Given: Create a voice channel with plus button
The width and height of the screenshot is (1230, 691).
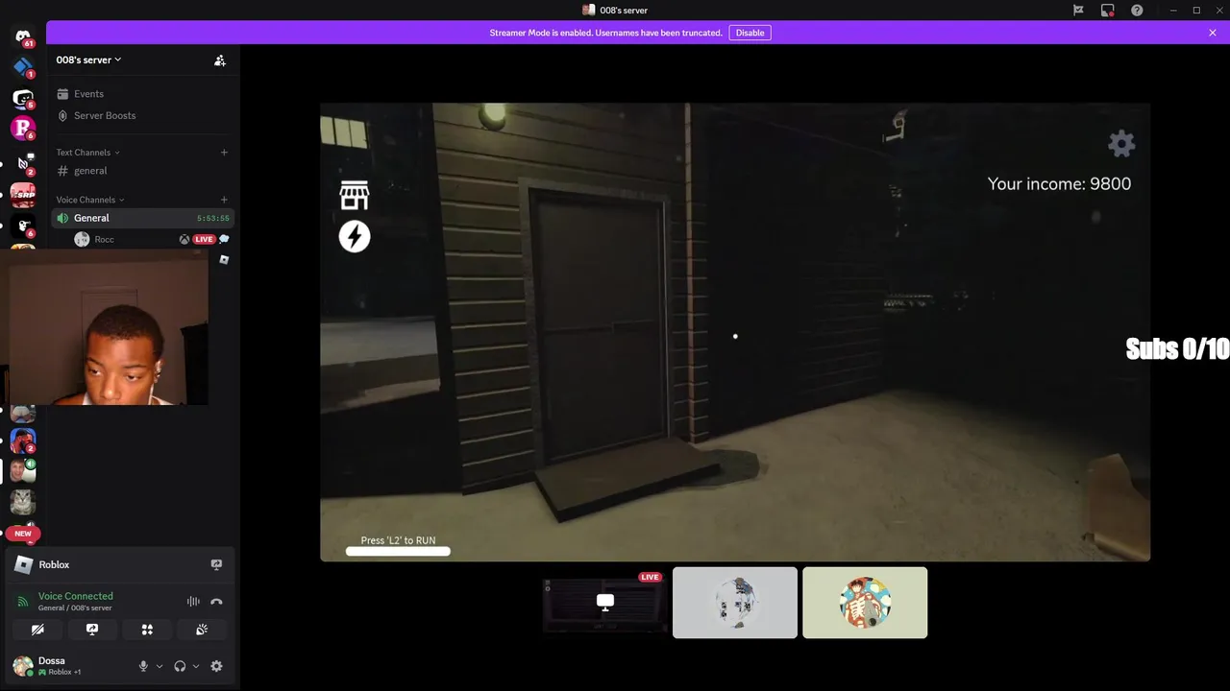Looking at the screenshot, I should pos(224,200).
